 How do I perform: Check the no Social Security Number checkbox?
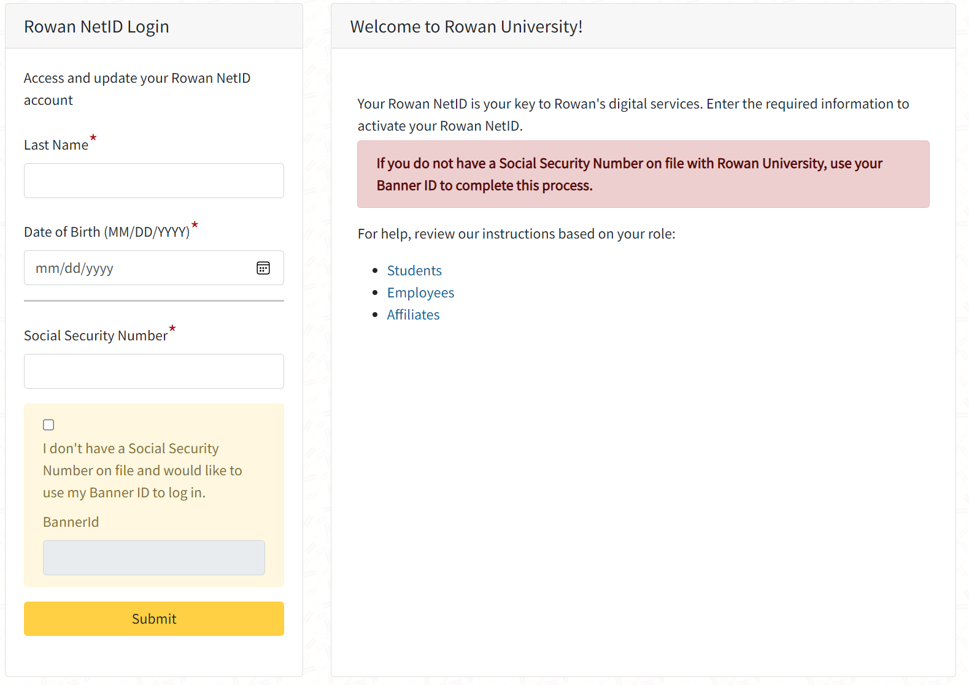click(48, 425)
